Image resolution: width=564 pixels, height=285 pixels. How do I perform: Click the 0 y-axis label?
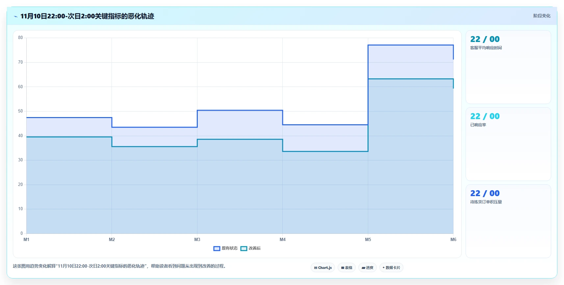pyautogui.click(x=22, y=234)
